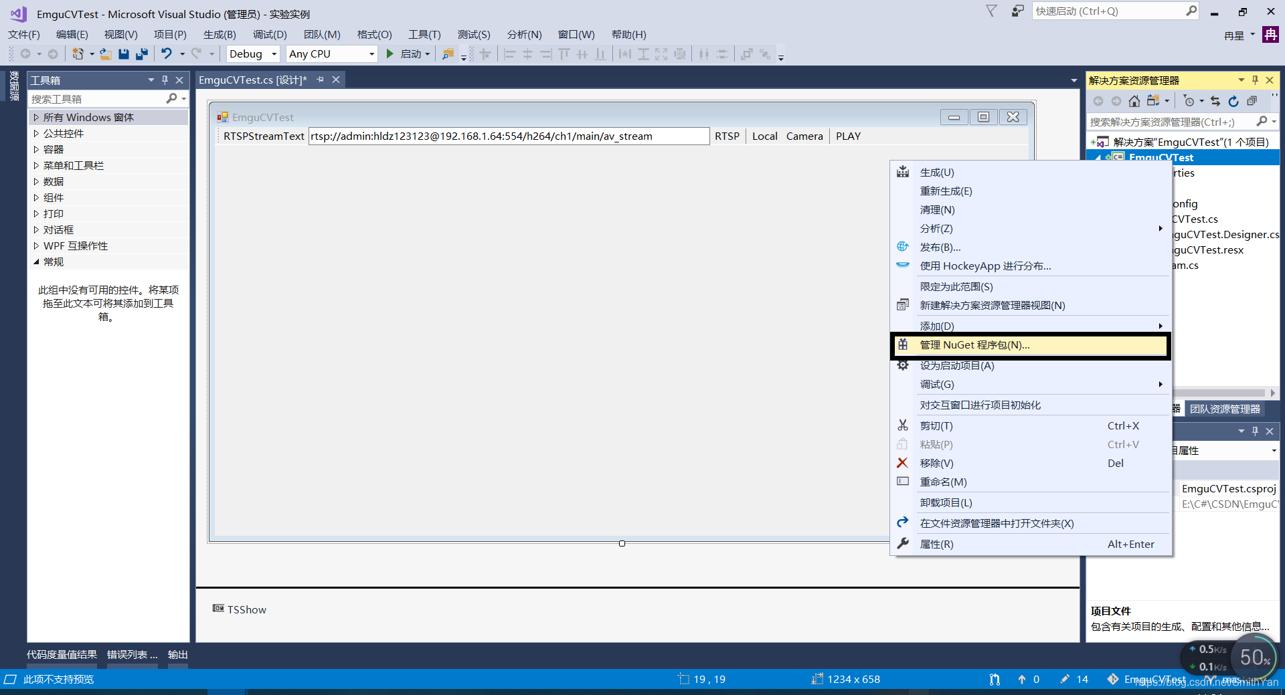
Task: Click the pin icon on EmguCVTest.cs tab
Action: coord(320,80)
